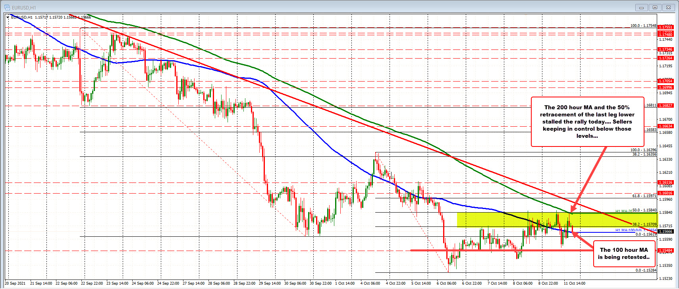
Task: Click the 1.15960 value on price scale
Action: (x=665, y=200)
